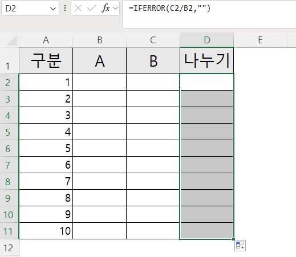Click the header cell labeled B in column C

pyautogui.click(x=153, y=61)
